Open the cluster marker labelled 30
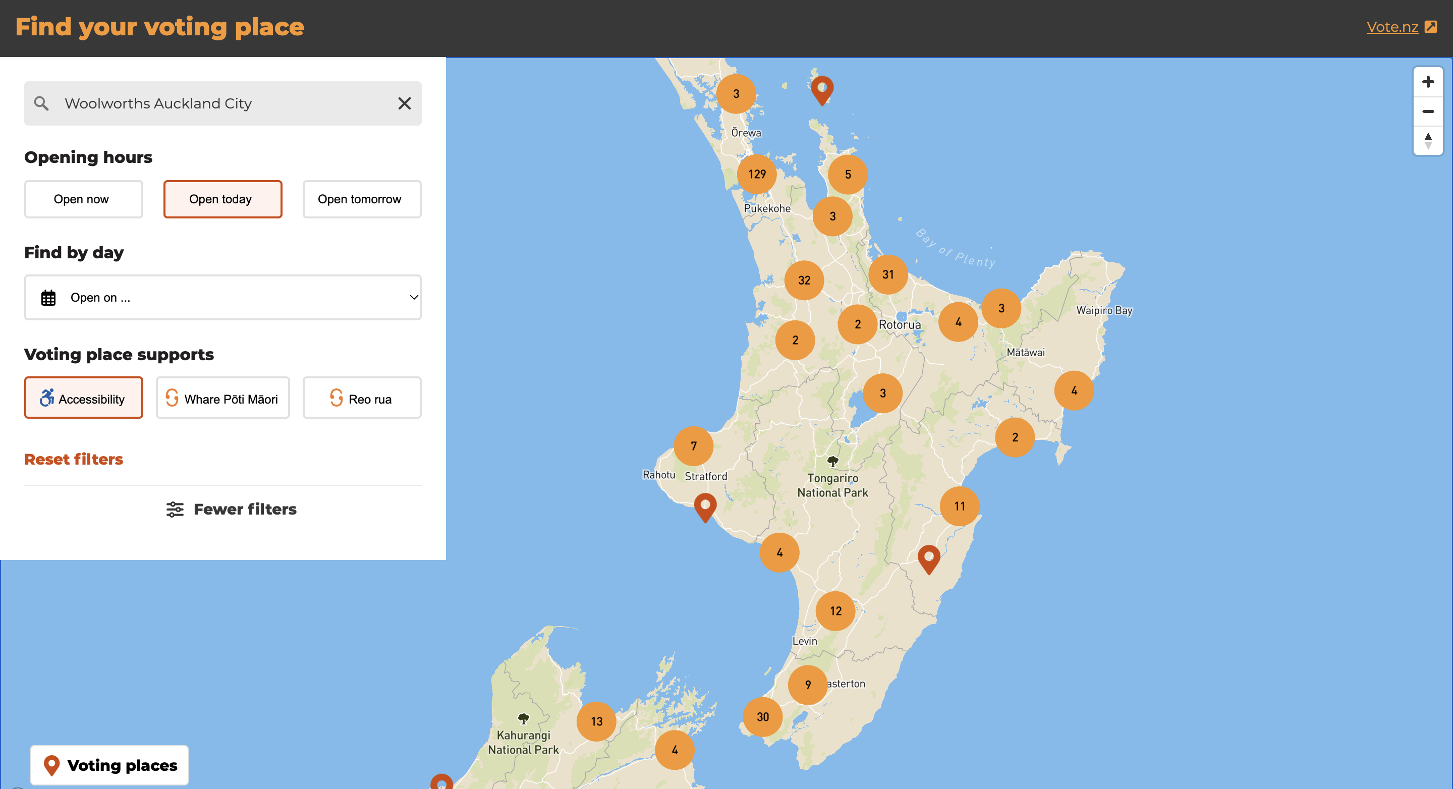Viewport: 1453px width, 789px height. pyautogui.click(x=763, y=717)
